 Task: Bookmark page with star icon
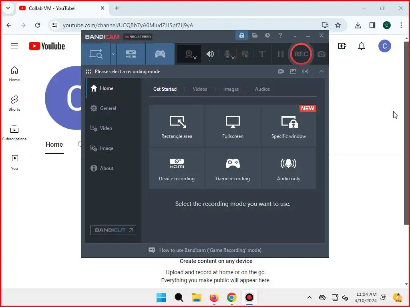pos(338,25)
